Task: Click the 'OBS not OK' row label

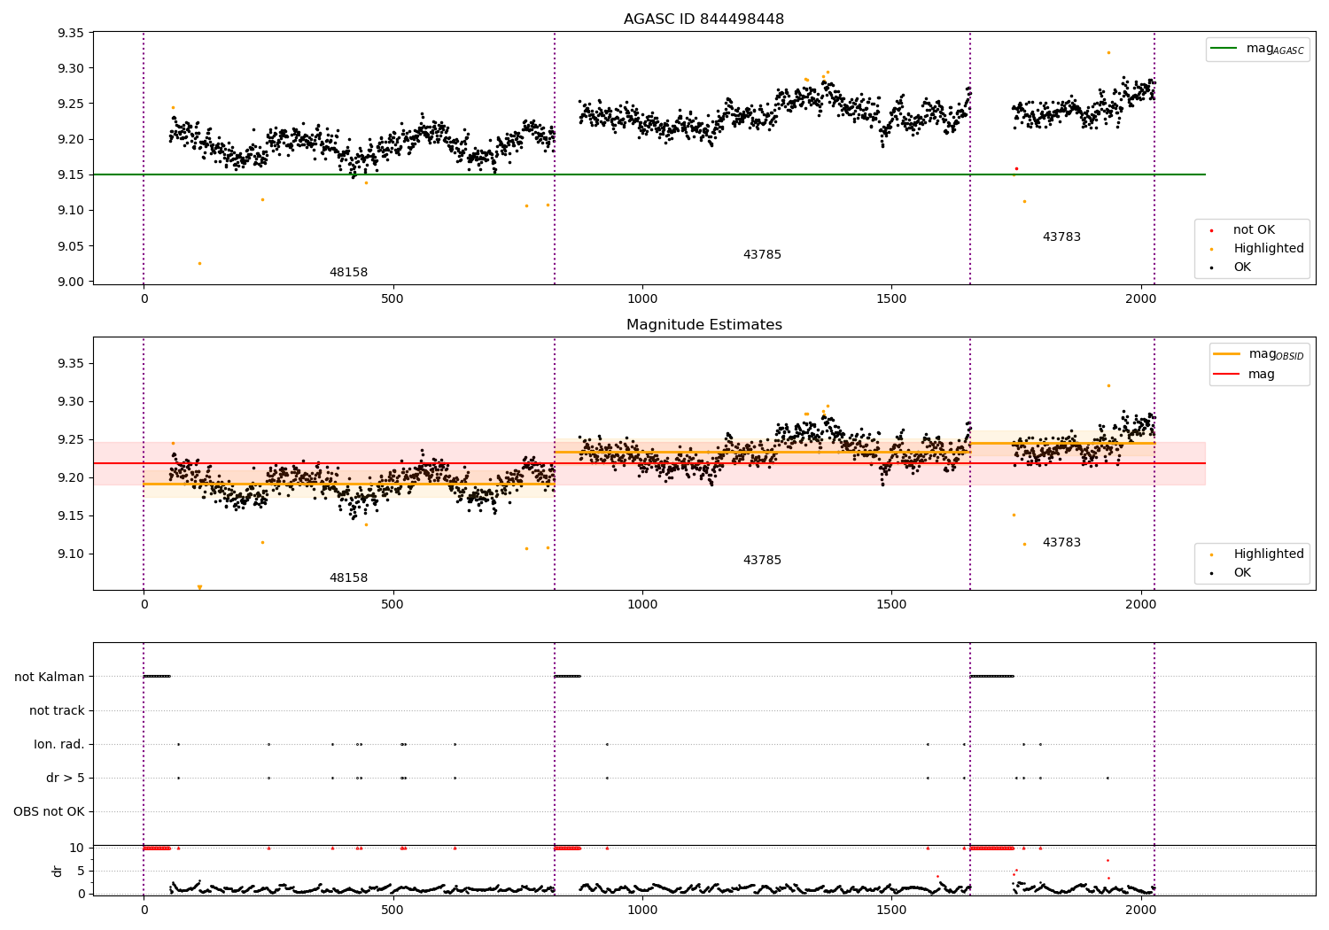Action: [x=49, y=812]
